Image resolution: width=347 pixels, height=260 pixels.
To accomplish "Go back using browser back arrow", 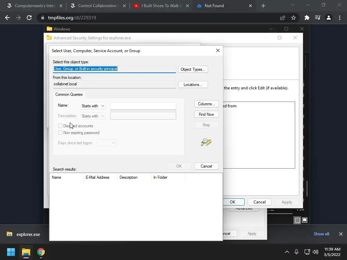I will click(7, 18).
